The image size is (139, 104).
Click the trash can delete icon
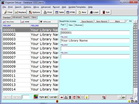(70, 97)
